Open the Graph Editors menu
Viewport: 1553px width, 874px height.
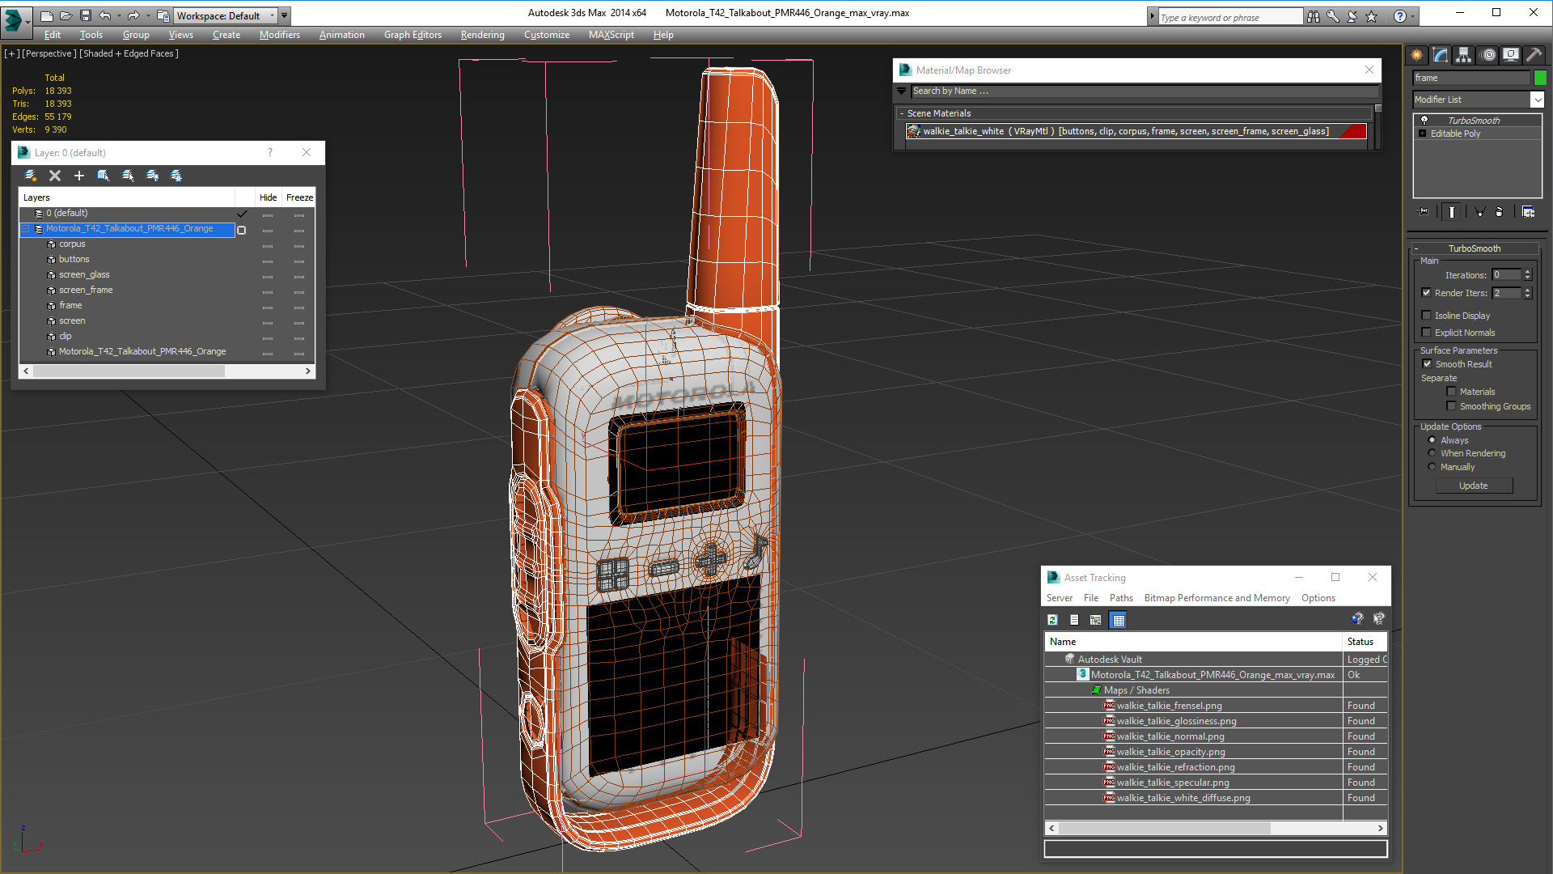click(413, 35)
